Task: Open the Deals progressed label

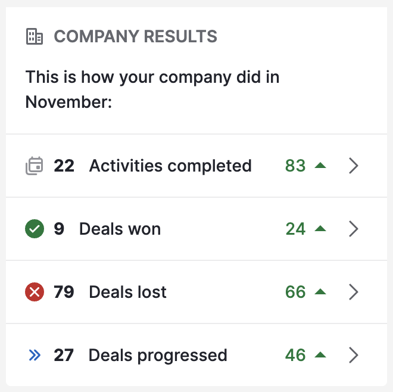Action: (x=158, y=356)
